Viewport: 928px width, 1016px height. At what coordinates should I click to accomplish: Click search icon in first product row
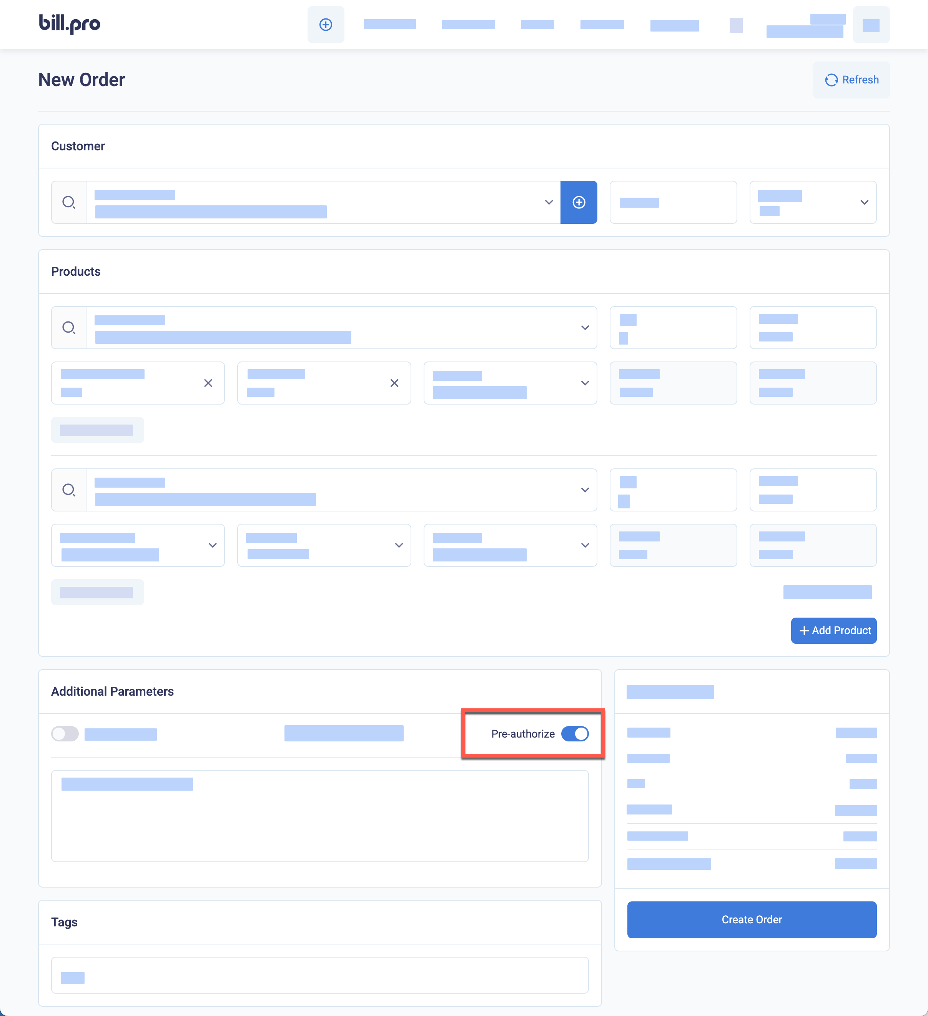click(68, 328)
